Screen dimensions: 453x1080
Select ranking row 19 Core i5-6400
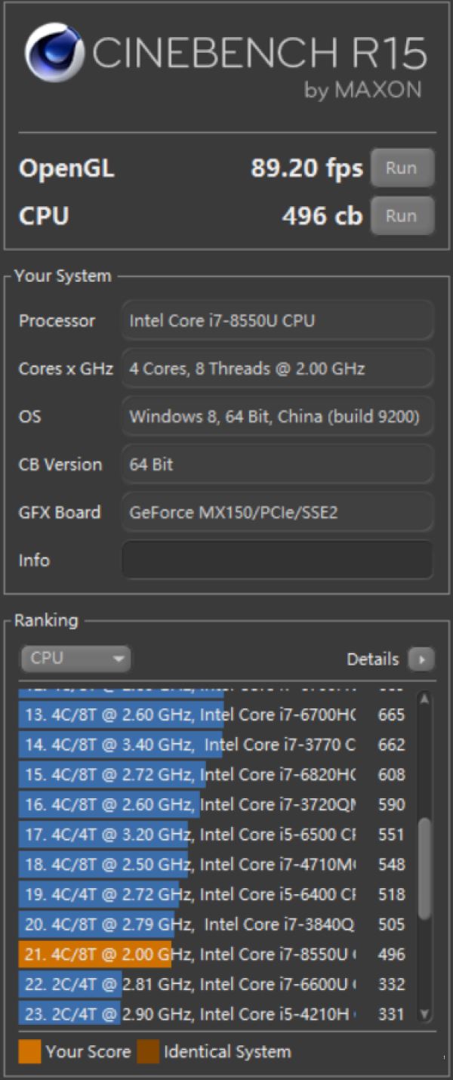216,894
